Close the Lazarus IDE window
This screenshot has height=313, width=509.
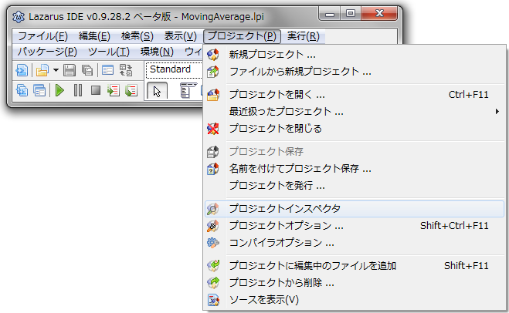(x=379, y=14)
